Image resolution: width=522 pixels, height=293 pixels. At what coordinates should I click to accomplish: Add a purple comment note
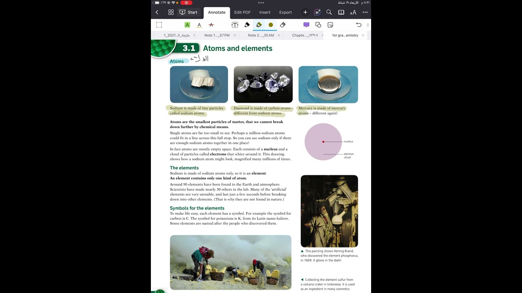coord(306,25)
